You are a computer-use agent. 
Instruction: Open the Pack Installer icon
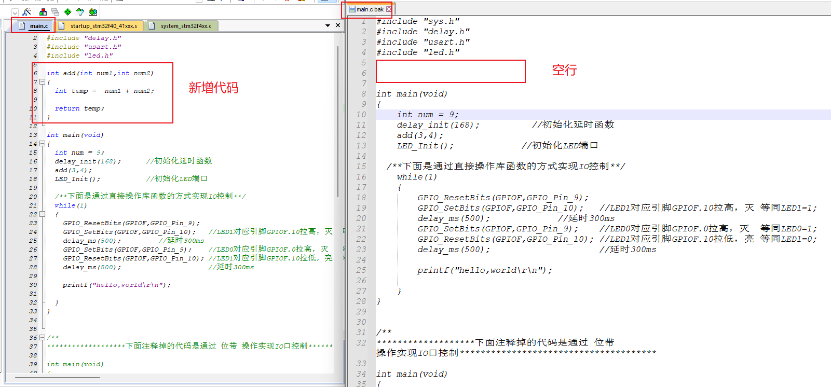pyautogui.click(x=93, y=11)
